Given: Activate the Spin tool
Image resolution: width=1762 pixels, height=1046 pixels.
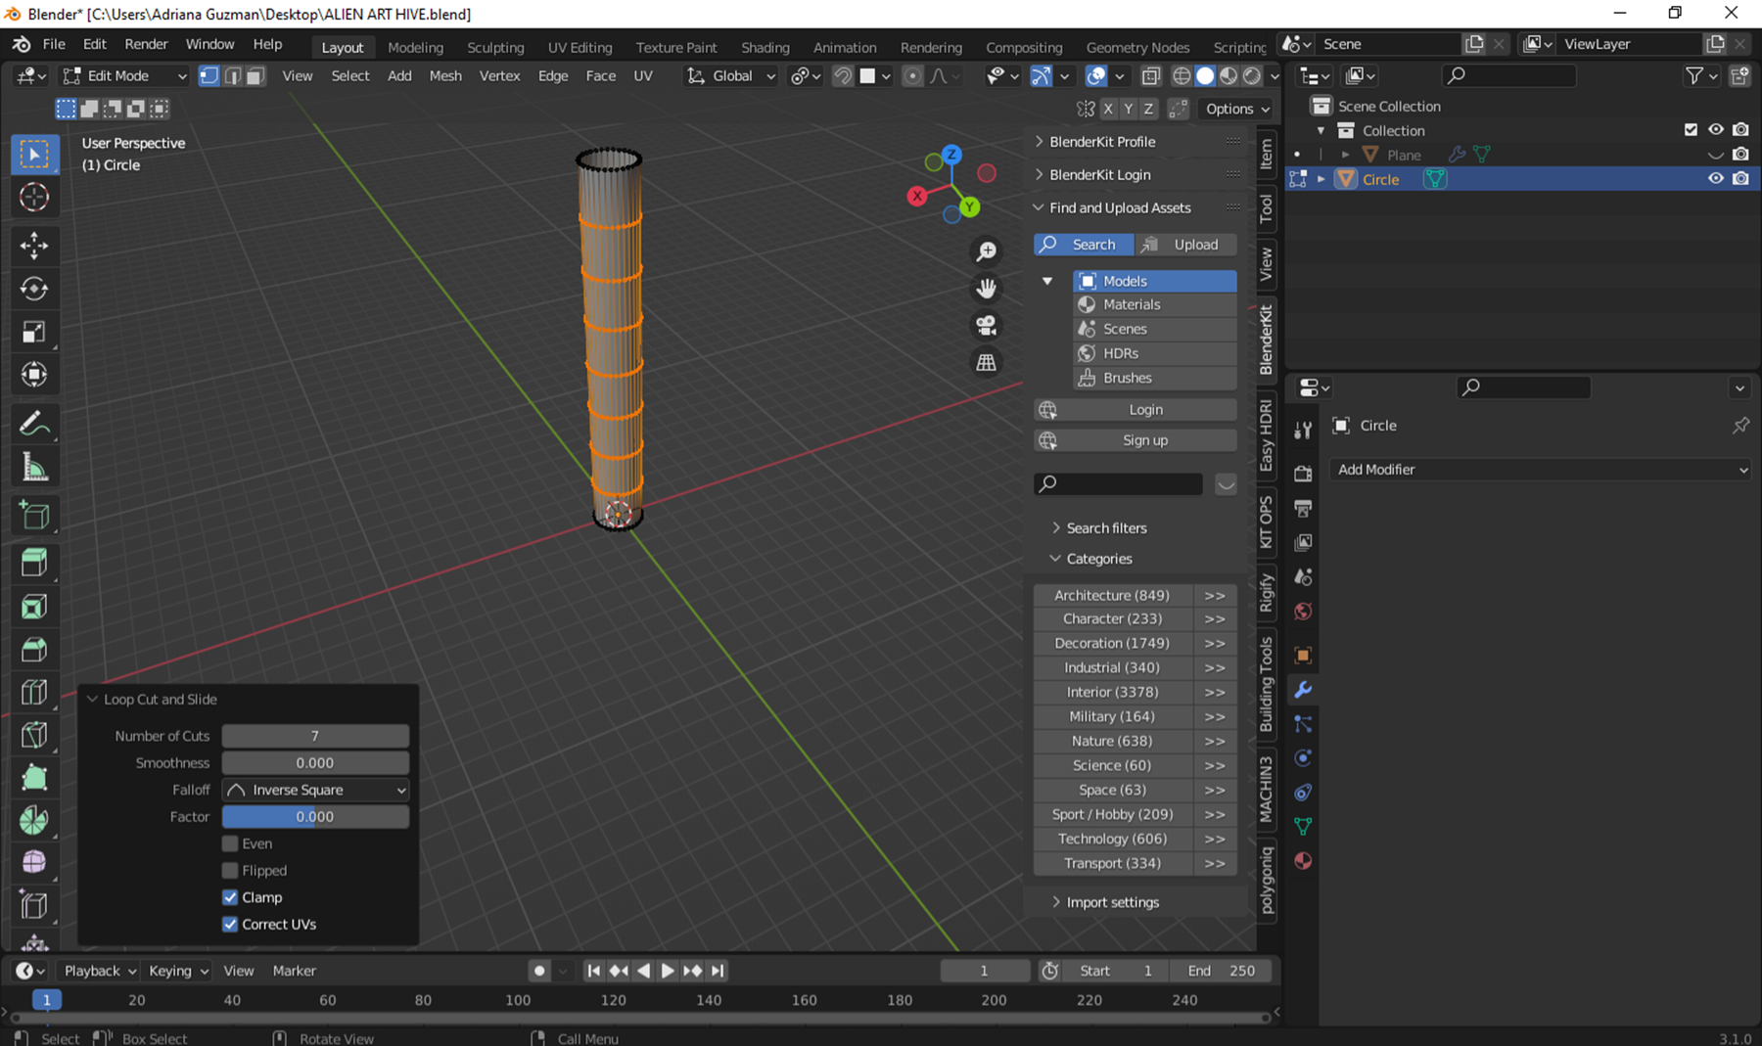Looking at the screenshot, I should tap(34, 820).
